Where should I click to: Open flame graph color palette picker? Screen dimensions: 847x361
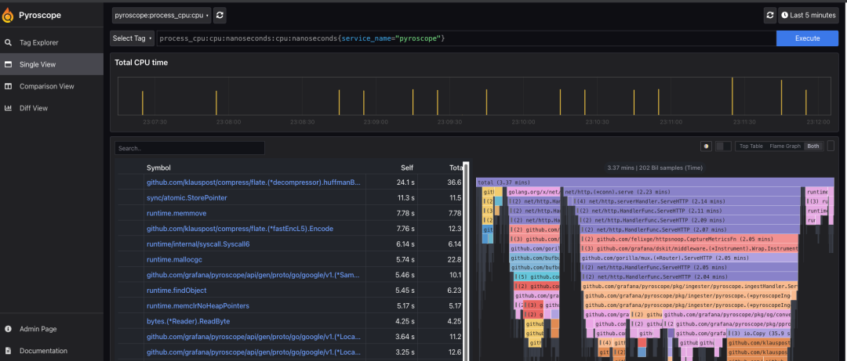pyautogui.click(x=706, y=146)
